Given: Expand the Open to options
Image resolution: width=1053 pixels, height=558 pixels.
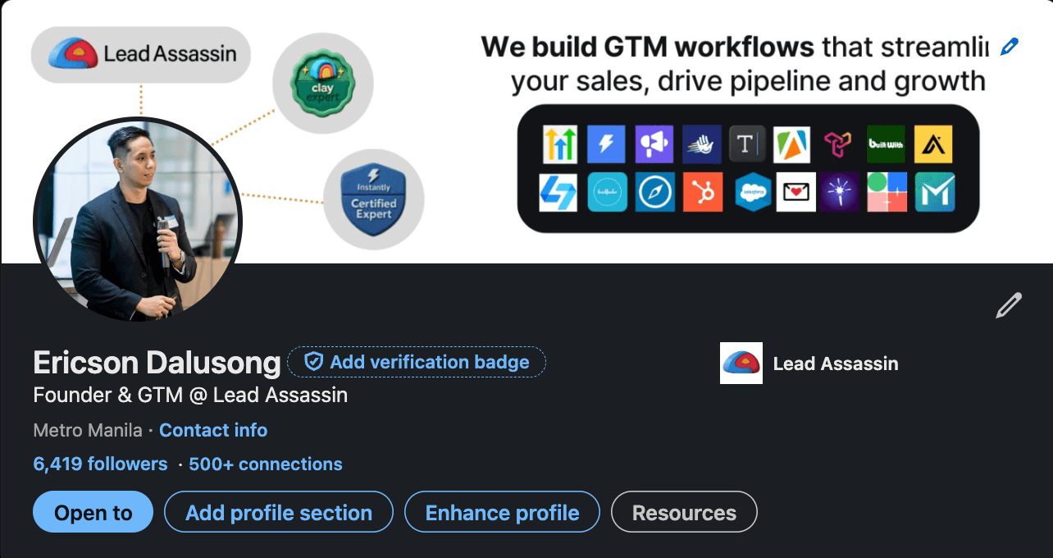Looking at the screenshot, I should pyautogui.click(x=93, y=512).
